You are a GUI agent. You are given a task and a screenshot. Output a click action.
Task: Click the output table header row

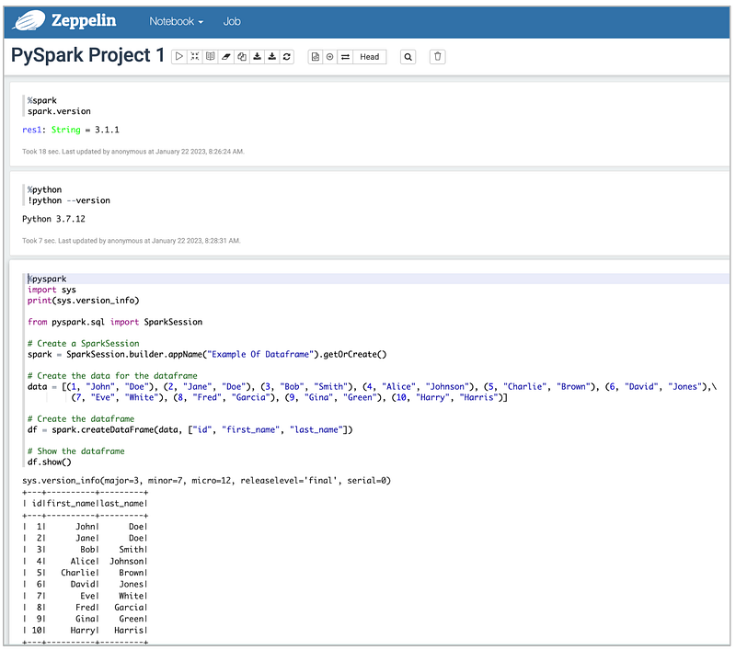[x=85, y=503]
